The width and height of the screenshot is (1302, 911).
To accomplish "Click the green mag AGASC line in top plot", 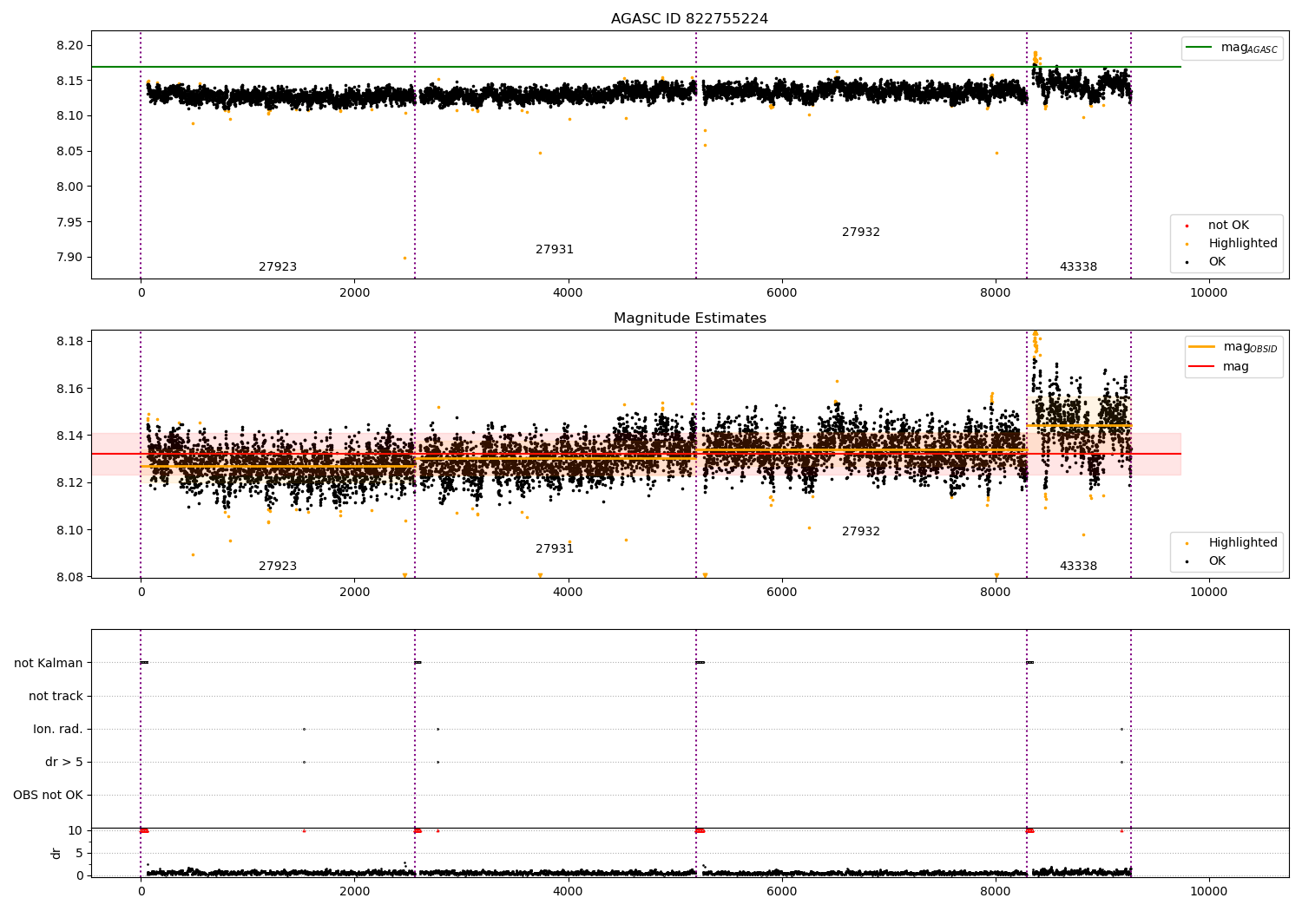I will point(635,67).
